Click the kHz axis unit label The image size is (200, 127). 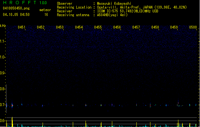[x=3, y=26]
